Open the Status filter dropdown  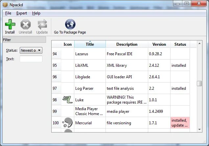tap(31, 50)
